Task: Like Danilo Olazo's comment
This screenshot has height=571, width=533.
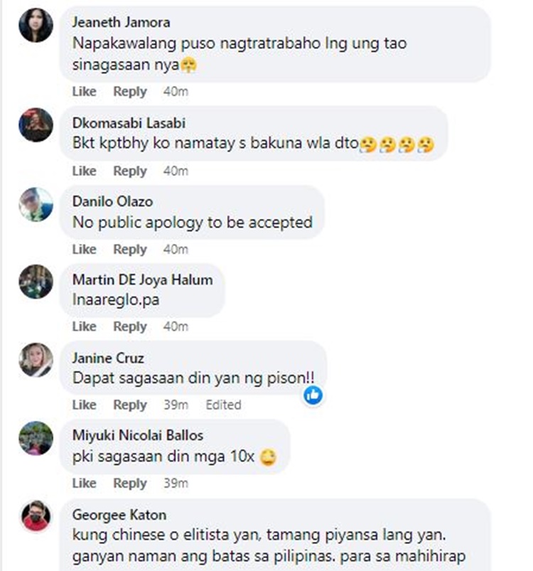Action: (84, 250)
